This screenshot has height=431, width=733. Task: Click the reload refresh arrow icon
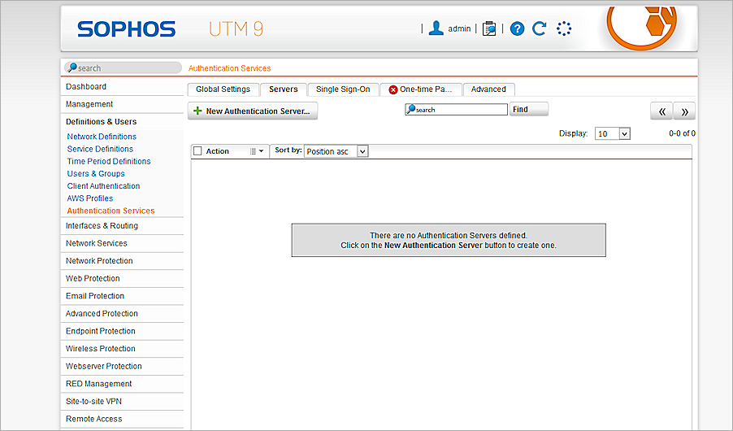[x=540, y=28]
